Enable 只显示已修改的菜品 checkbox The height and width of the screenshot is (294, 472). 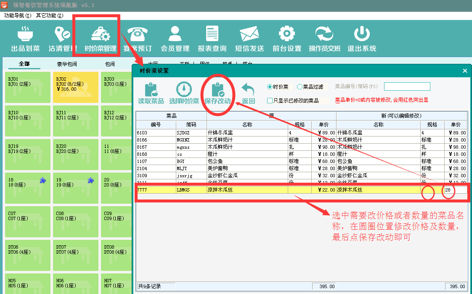pos(270,101)
